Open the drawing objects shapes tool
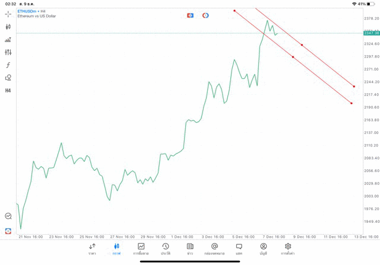Viewport: 380px width, 265px height. (8, 78)
